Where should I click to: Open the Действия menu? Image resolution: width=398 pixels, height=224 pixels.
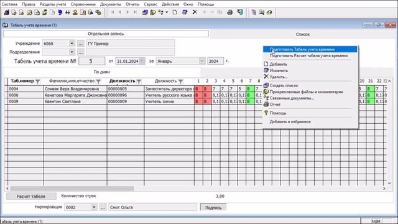point(170,4)
